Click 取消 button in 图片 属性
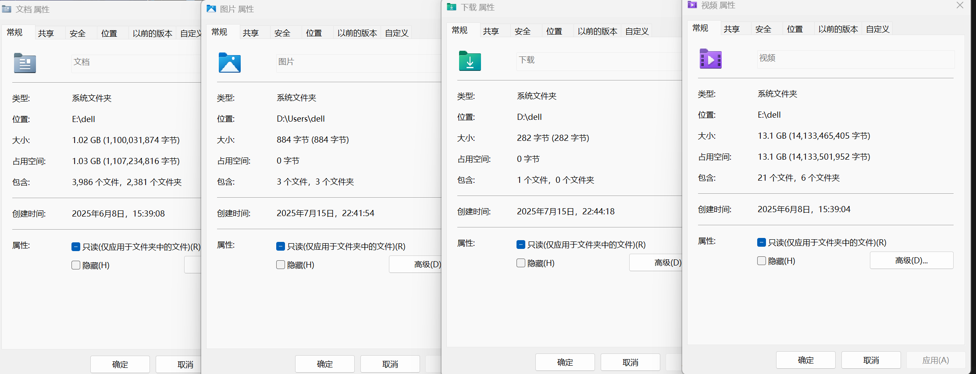Viewport: 976px width, 374px height. tap(390, 364)
